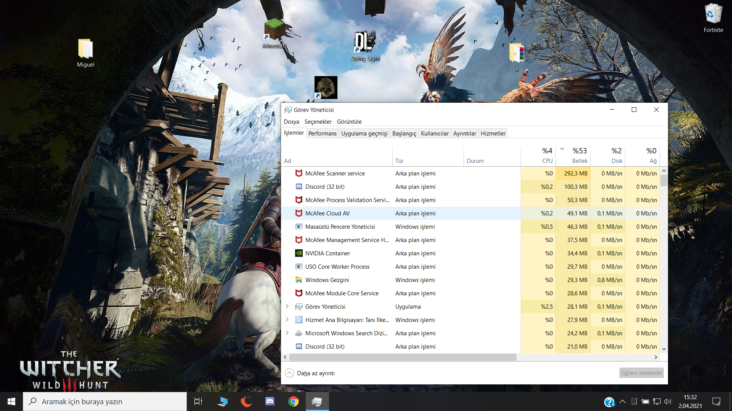Expand the Hizmet Ana Bilgisayarı process group
The image size is (732, 411).
(287, 320)
